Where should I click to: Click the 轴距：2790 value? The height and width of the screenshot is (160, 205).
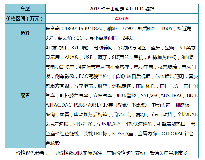120,28
